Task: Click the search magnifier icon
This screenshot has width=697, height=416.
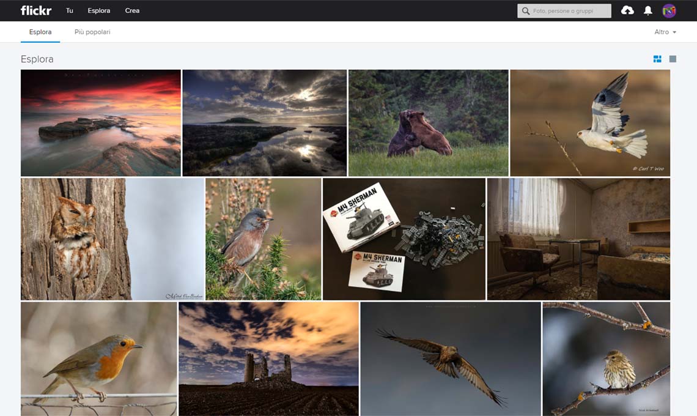Action: (526, 11)
